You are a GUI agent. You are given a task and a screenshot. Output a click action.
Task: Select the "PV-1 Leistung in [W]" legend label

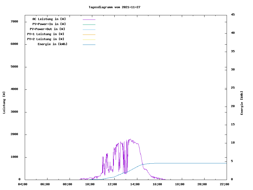(46, 34)
